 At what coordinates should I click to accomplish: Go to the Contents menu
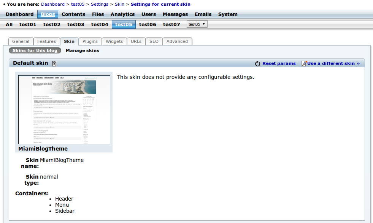73,14
